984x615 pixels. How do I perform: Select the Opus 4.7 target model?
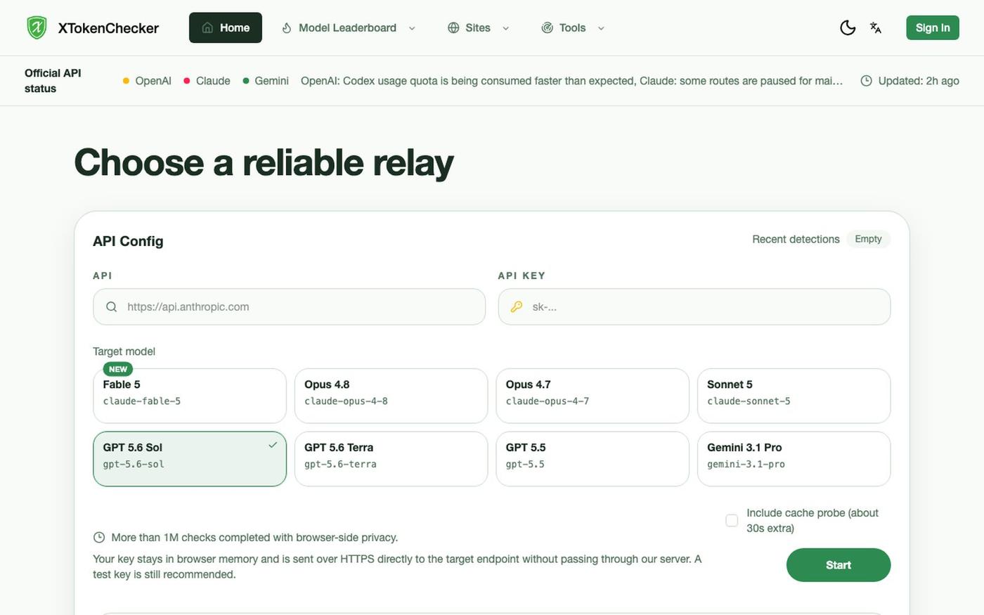pos(593,396)
